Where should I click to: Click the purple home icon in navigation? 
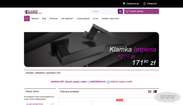(27, 19)
